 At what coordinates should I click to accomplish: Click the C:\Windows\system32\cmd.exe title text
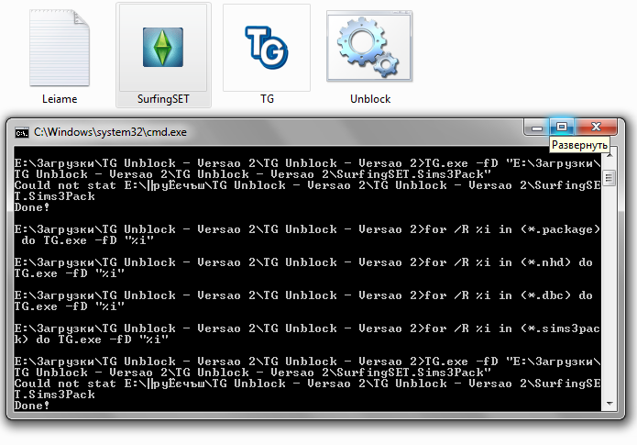(x=110, y=132)
